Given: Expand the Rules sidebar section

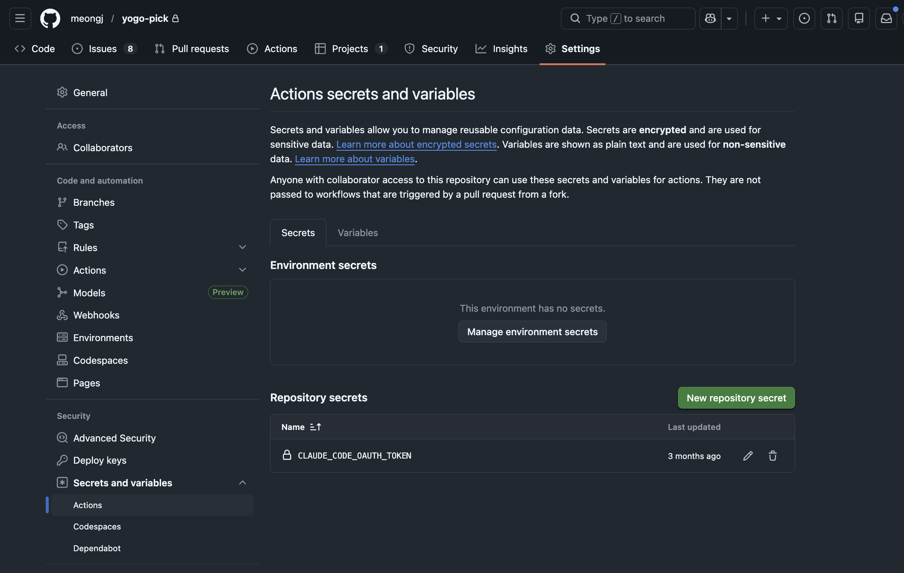Looking at the screenshot, I should coord(242,247).
